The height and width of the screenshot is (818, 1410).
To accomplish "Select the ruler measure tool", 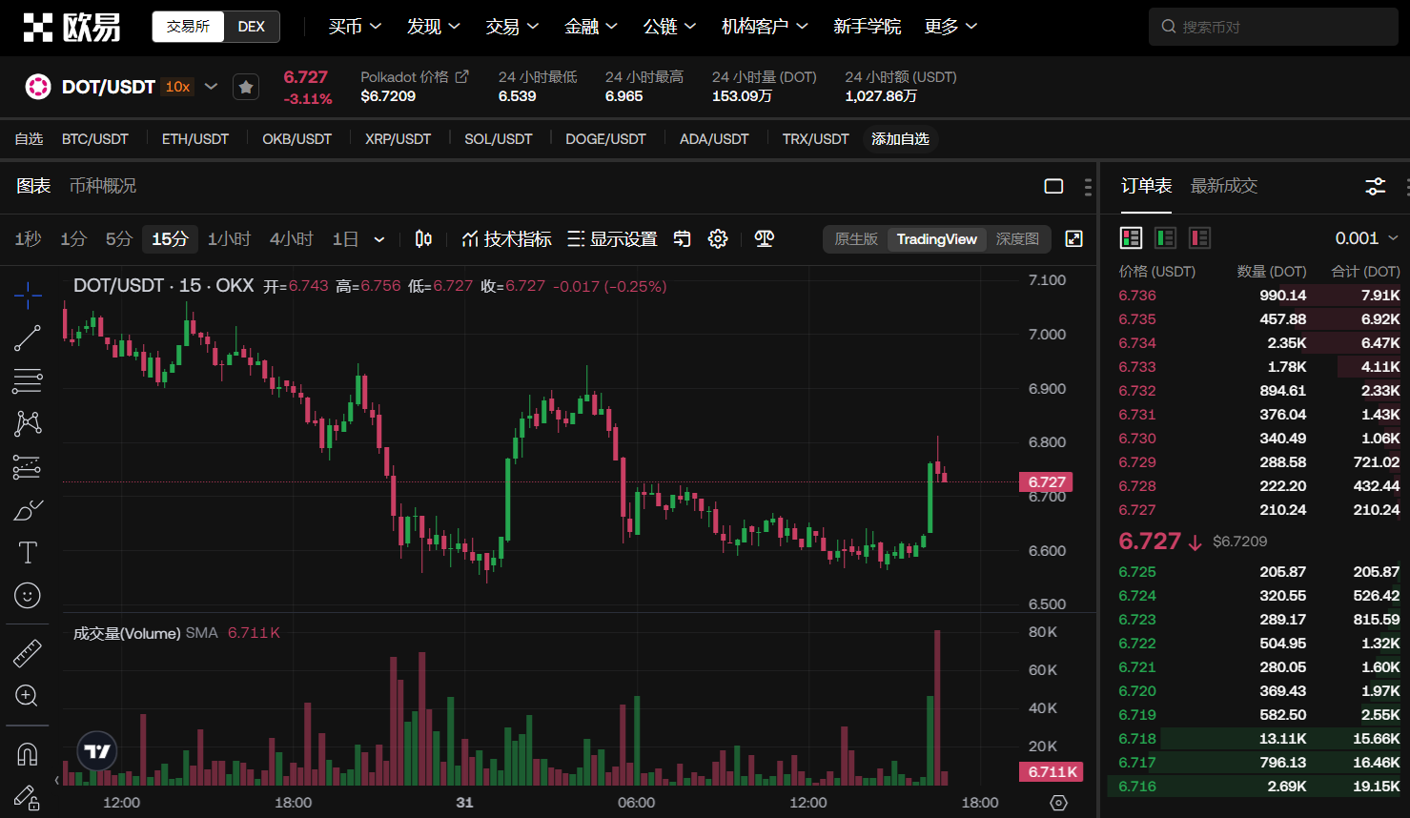I will pyautogui.click(x=28, y=653).
